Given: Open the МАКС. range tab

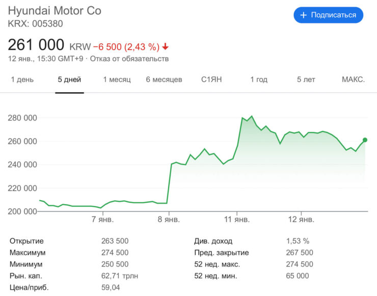Looking at the screenshot, I should (x=353, y=79).
